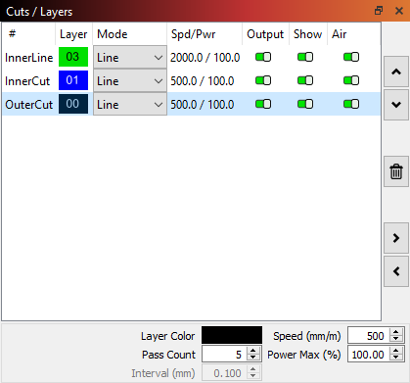The width and height of the screenshot is (410, 383).
Task: Undock the Cuts / Layers panel
Action: tap(379, 11)
